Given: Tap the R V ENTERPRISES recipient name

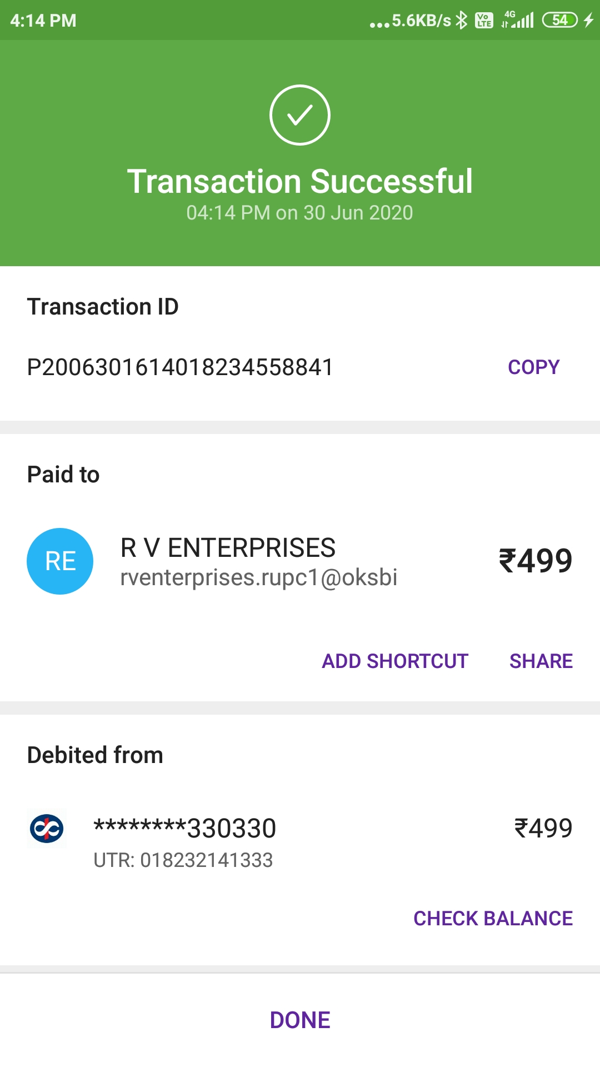Looking at the screenshot, I should [228, 548].
